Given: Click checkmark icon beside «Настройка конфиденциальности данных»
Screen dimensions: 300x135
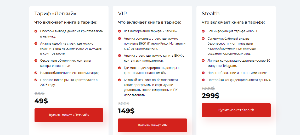Looking at the screenshot, I should point(203,80).
